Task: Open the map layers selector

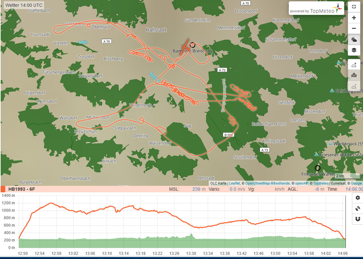Action: pos(354,50)
